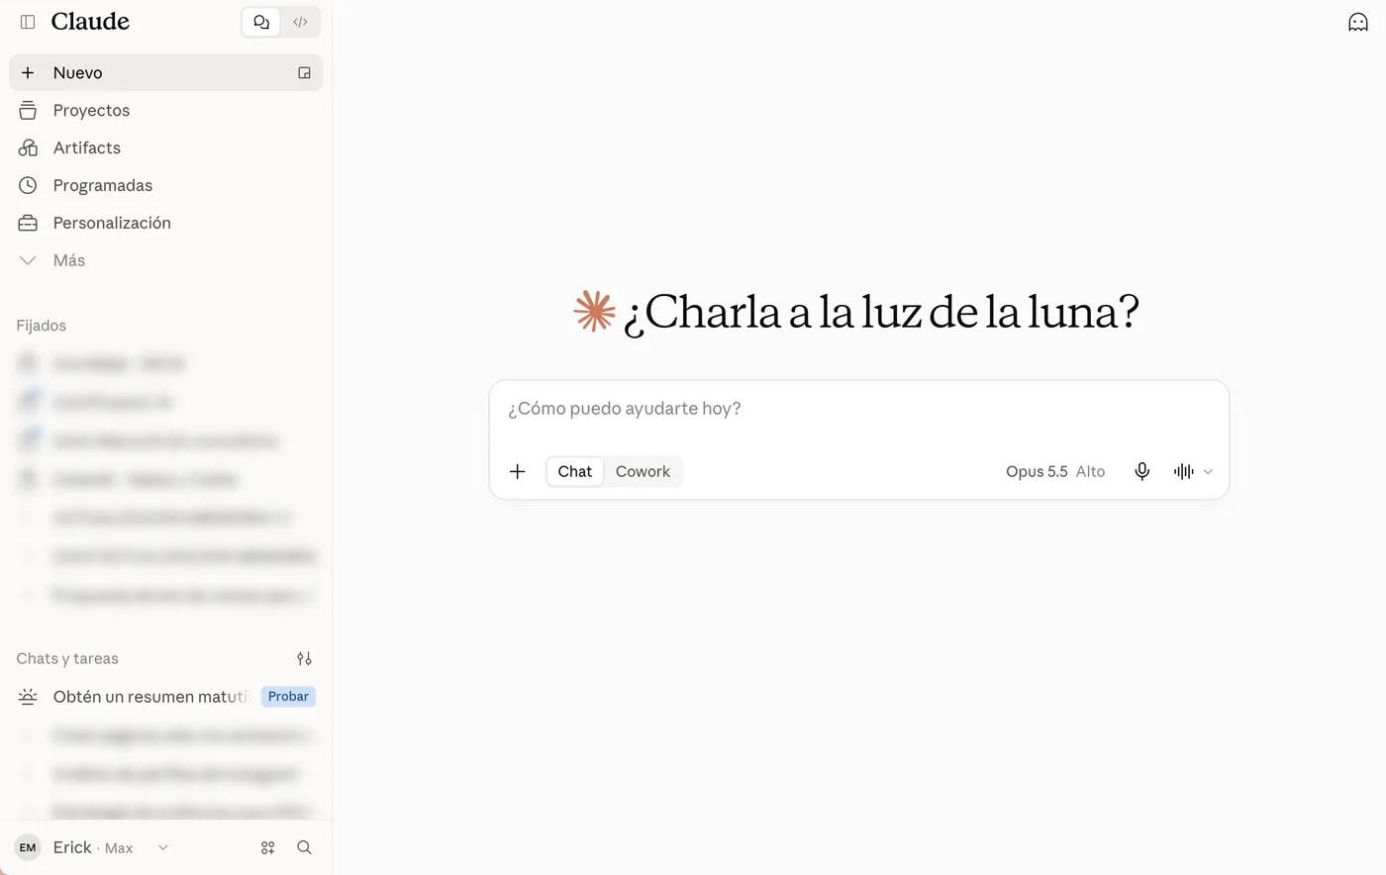The image size is (1386, 875).
Task: Open the Opus 5.5 Alto model selector
Action: pos(1055,471)
